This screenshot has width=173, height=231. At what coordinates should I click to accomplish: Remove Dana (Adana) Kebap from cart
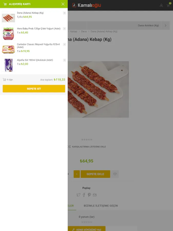tap(64, 13)
